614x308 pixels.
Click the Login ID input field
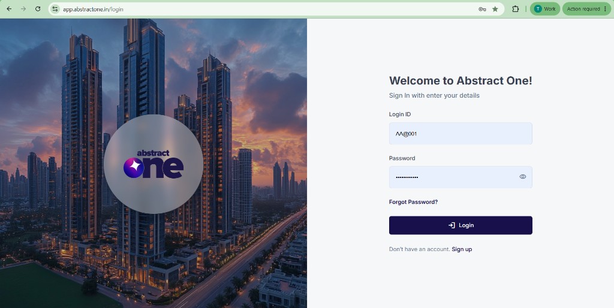click(460, 134)
